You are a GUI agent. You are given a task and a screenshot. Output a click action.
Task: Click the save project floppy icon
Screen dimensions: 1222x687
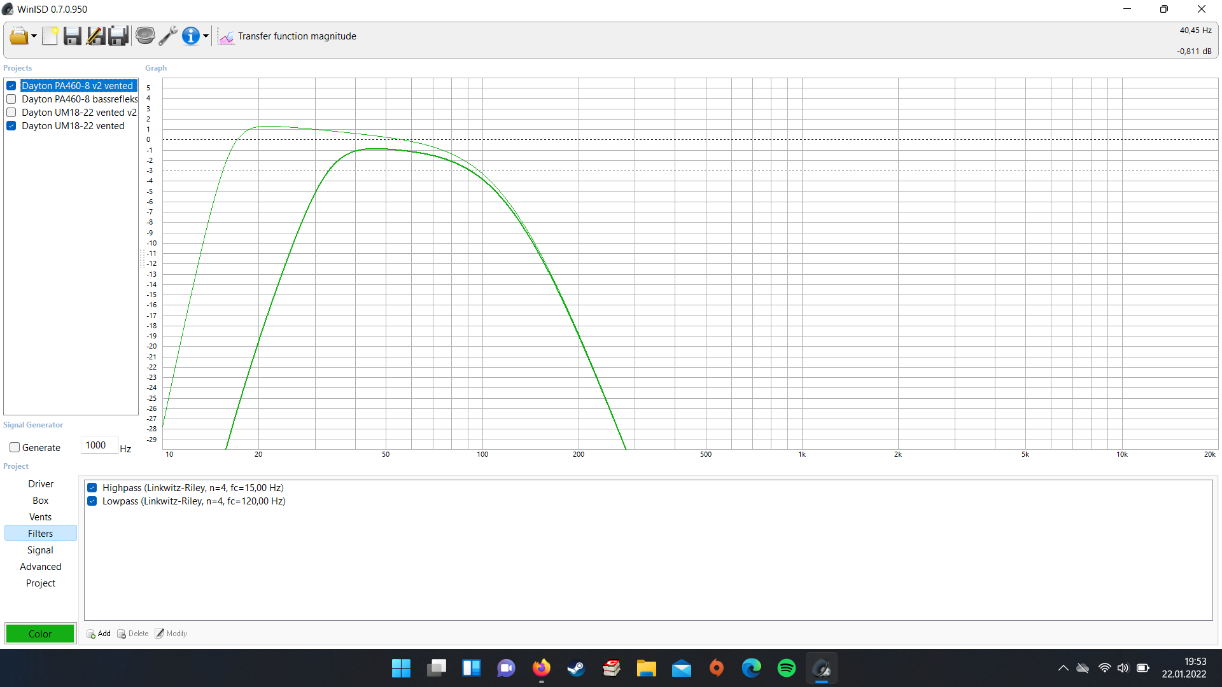click(73, 36)
